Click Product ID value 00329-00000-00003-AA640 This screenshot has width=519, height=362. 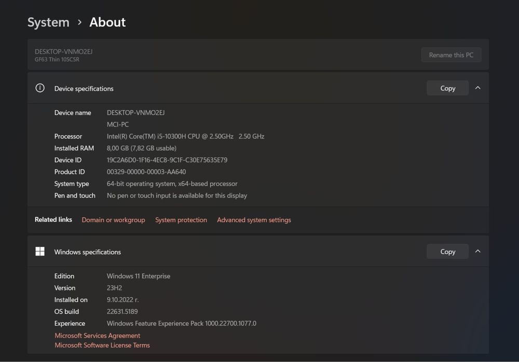pos(146,172)
